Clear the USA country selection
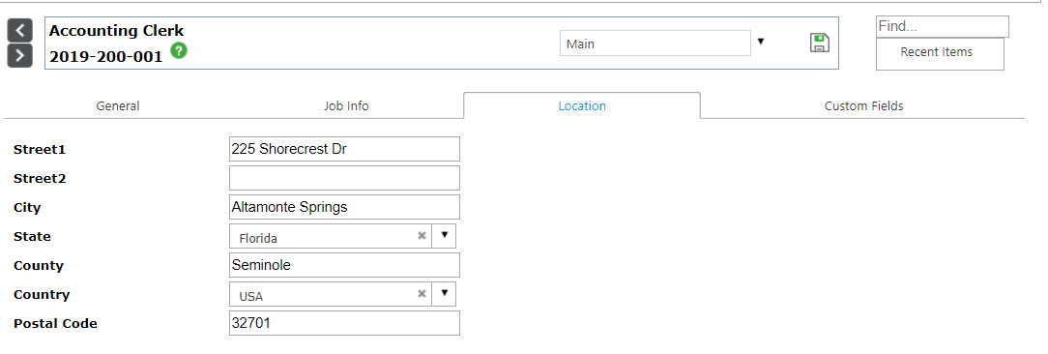The height and width of the screenshot is (354, 1048). pyautogui.click(x=422, y=294)
